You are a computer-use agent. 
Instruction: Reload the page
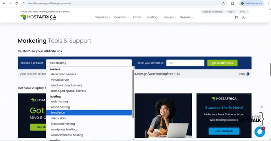pos(17,3)
